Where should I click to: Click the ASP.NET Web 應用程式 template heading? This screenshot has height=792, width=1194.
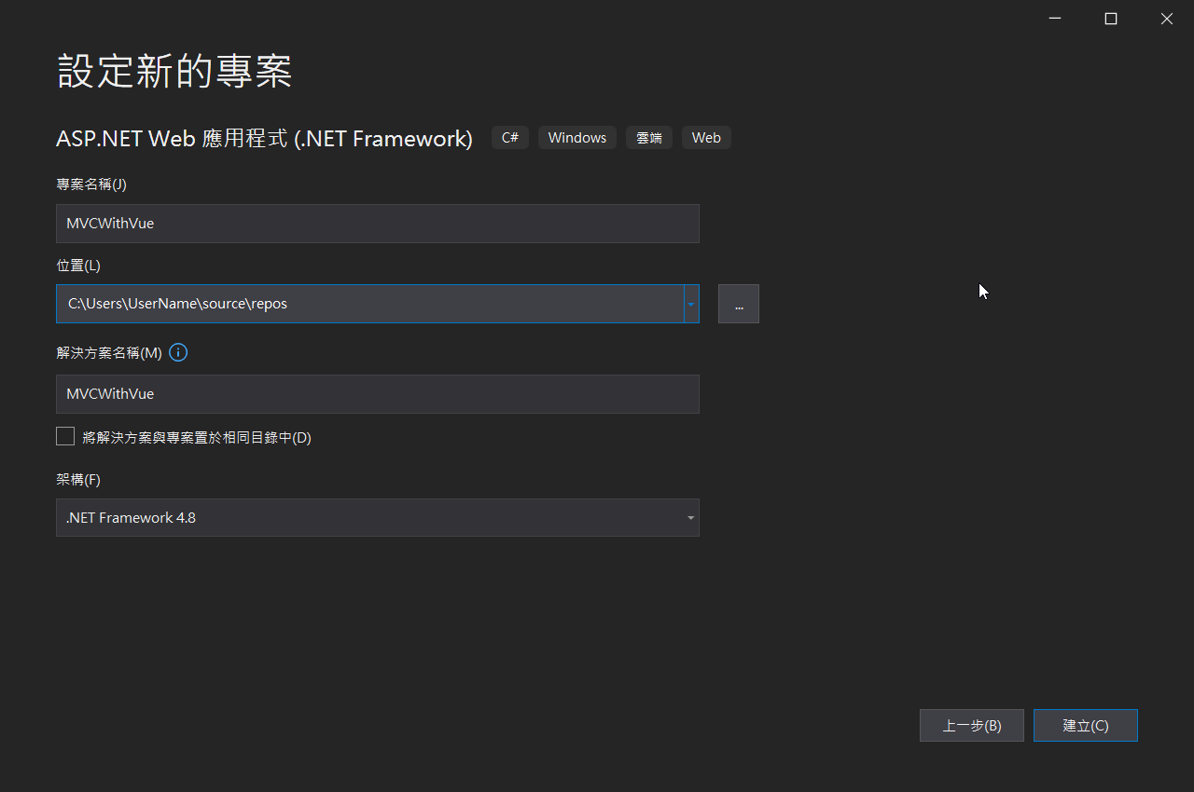[264, 139]
